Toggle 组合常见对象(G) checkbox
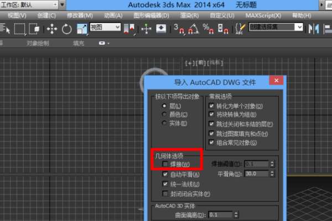This screenshot has height=221, width=332. [211, 143]
